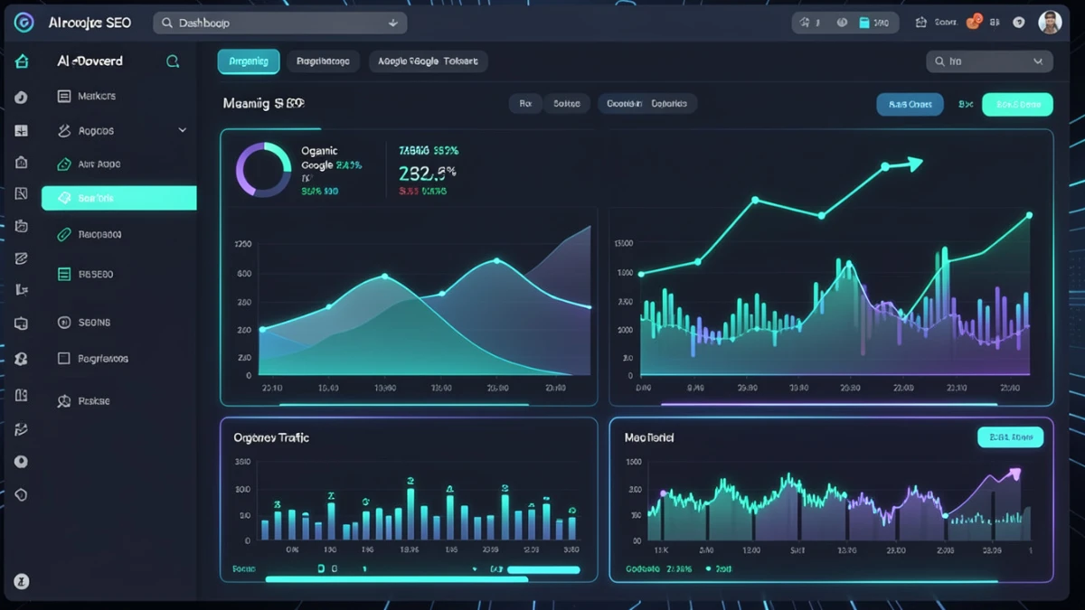
Task: Click the teal scrollbar under the area chart
Action: click(405, 404)
